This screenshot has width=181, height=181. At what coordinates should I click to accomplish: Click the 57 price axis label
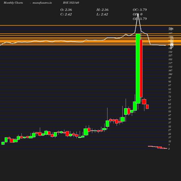coord(170,108)
